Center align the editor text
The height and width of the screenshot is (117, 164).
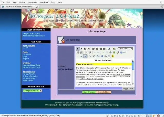click(x=97, y=49)
